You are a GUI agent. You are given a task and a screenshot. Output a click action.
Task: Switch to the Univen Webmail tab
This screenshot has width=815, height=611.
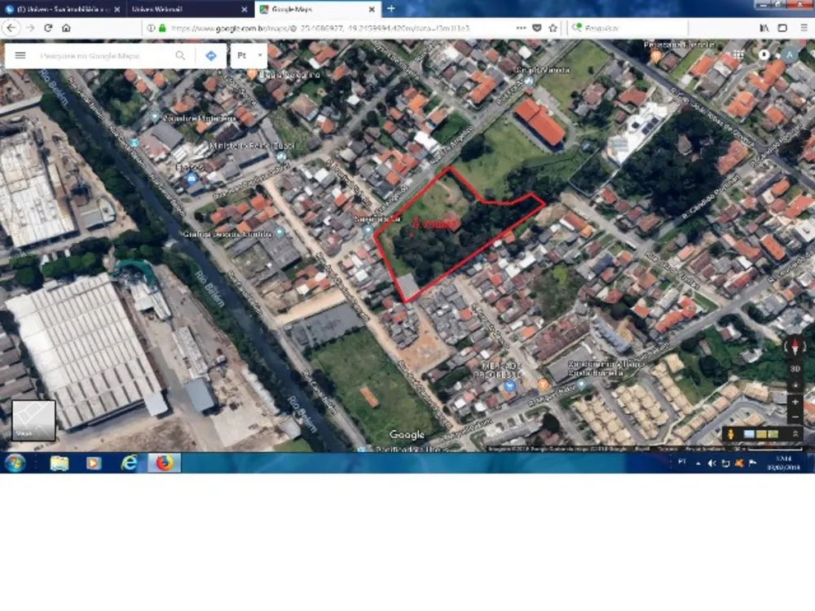(189, 9)
